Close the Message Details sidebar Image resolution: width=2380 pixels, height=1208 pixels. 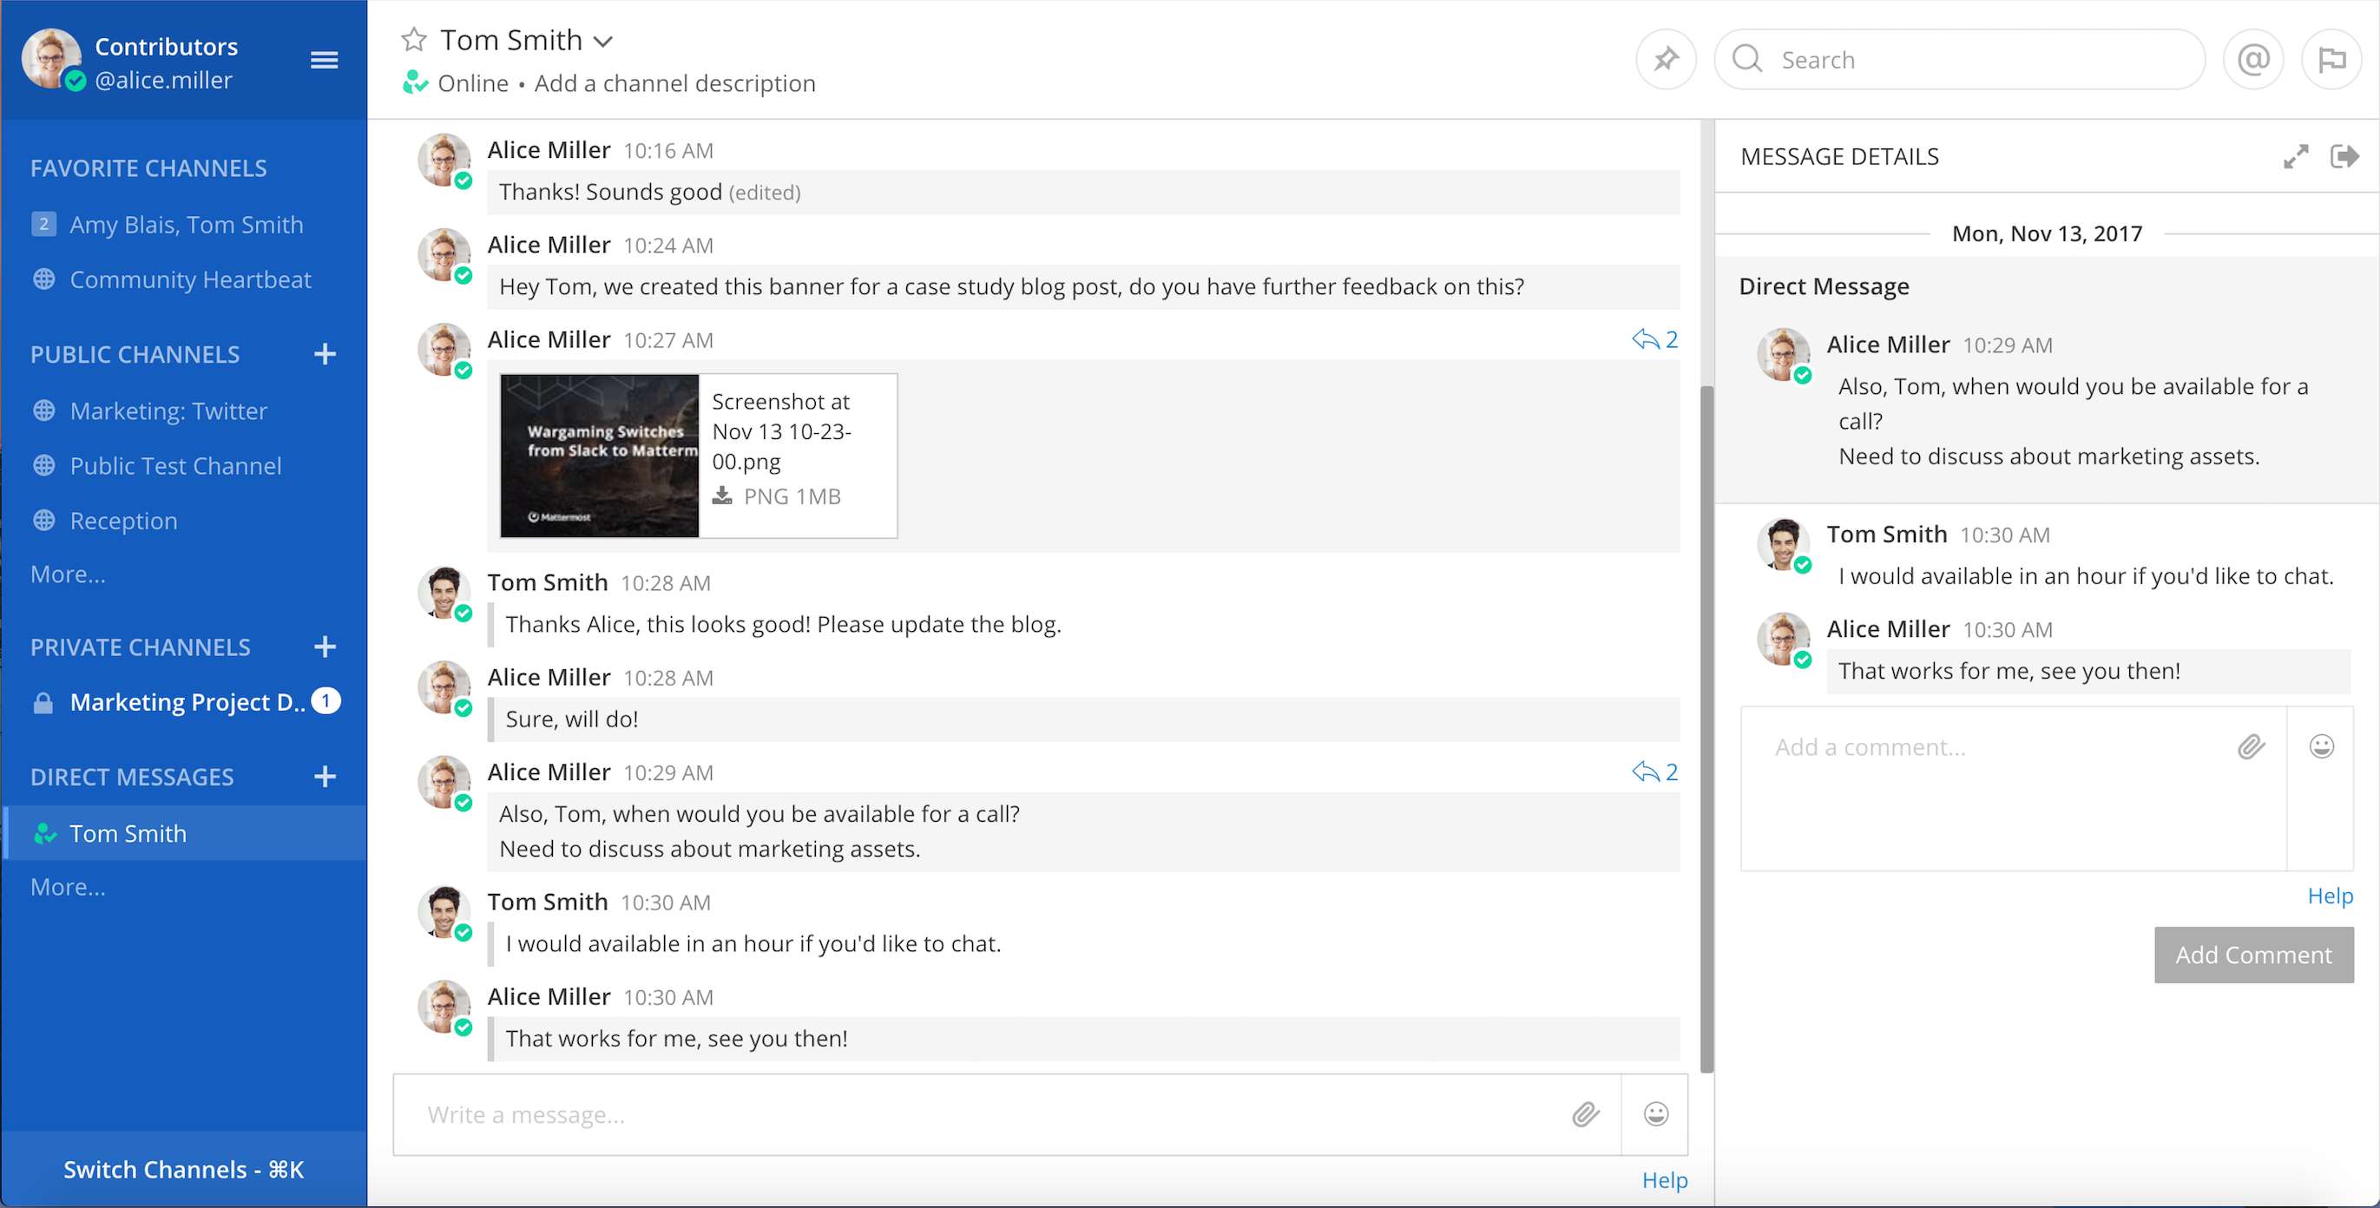click(x=2344, y=157)
